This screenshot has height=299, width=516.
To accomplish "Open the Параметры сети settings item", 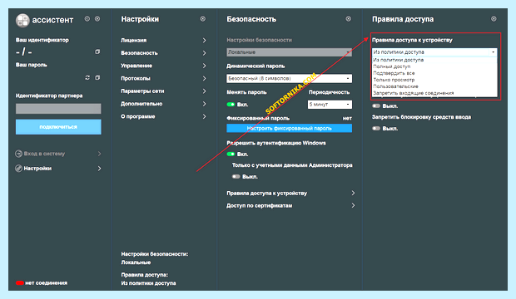I will (x=164, y=91).
